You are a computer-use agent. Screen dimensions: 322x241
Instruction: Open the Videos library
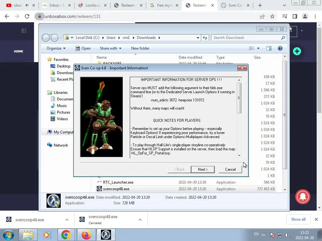62,119
